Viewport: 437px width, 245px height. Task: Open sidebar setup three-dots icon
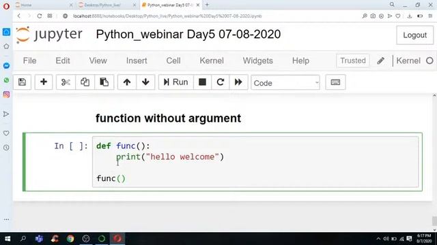(x=6, y=219)
